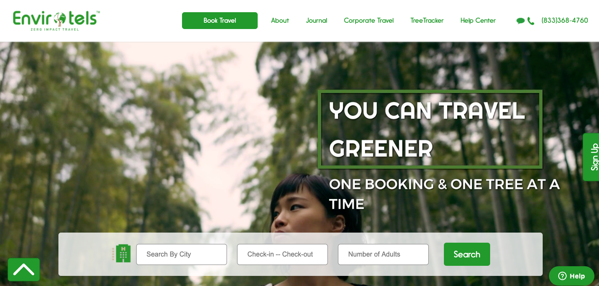Viewport: 599px width, 286px height.
Task: Click the green Search button
Action: pos(467,254)
